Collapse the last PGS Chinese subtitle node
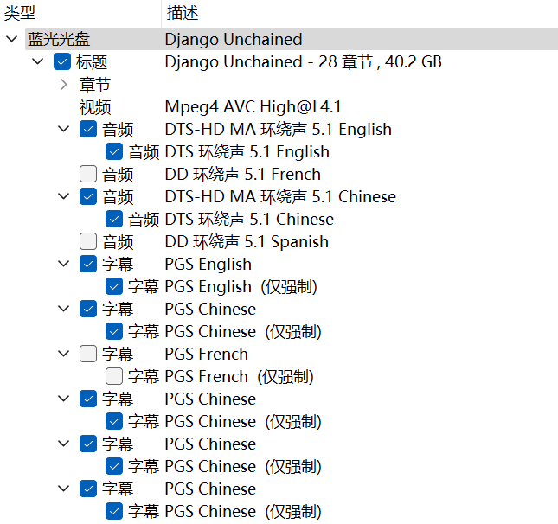 [x=64, y=489]
